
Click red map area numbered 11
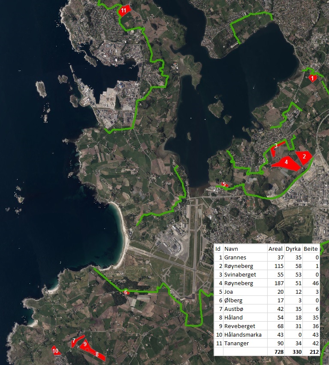[124, 11]
